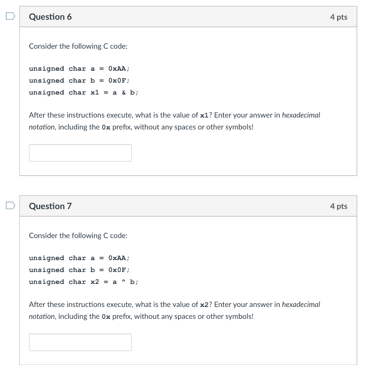The height and width of the screenshot is (365, 381).
Task: Click inside the Question 7 answer box
Action: pyautogui.click(x=80, y=342)
